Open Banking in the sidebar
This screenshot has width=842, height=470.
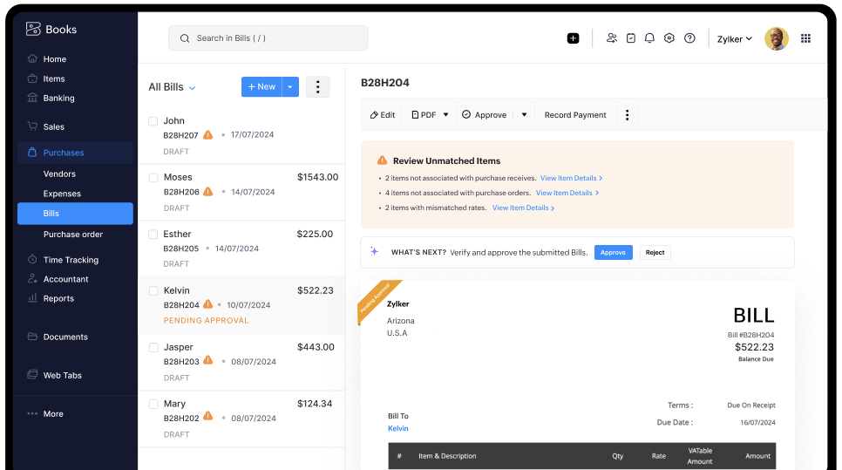click(x=58, y=99)
